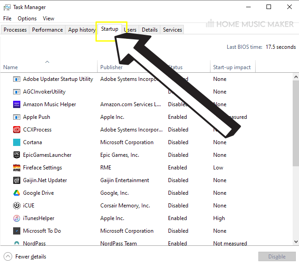Click Amazon.com Services publisher cell
This screenshot has height=263, width=299.
(x=131, y=104)
